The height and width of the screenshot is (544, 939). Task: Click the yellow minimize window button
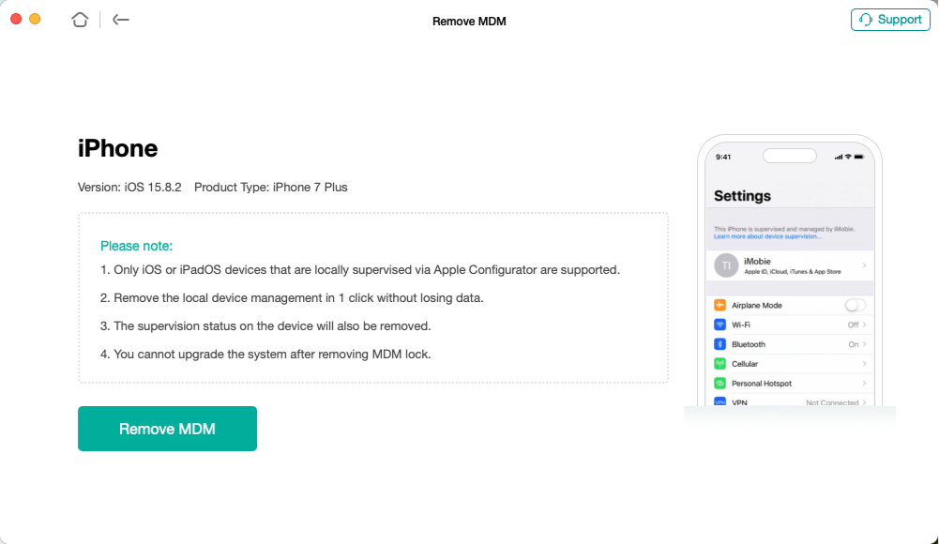click(35, 19)
